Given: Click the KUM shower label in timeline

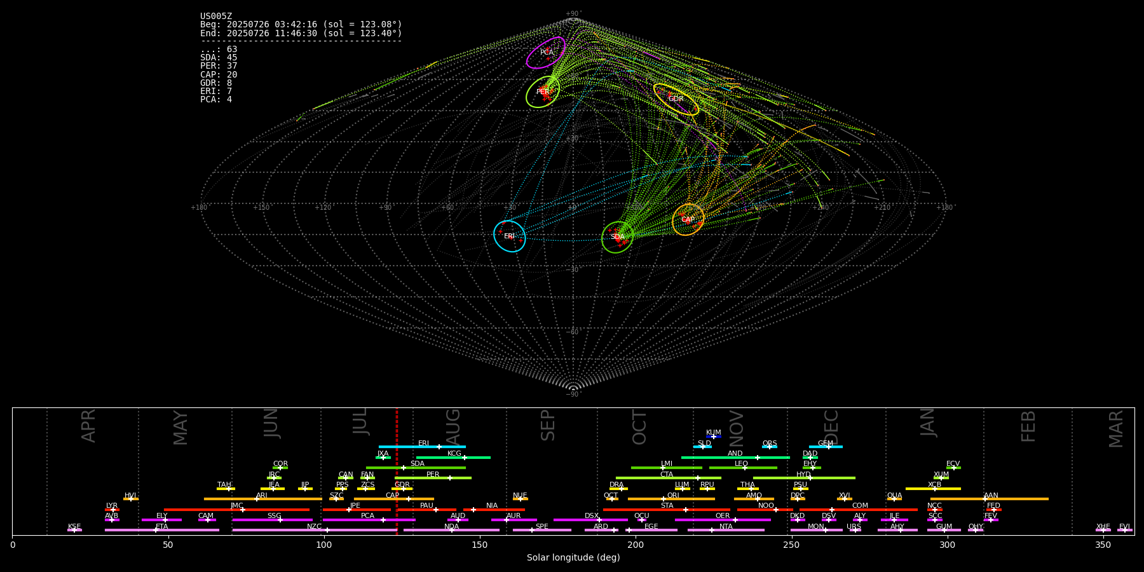Looking at the screenshot, I should click(x=714, y=432).
